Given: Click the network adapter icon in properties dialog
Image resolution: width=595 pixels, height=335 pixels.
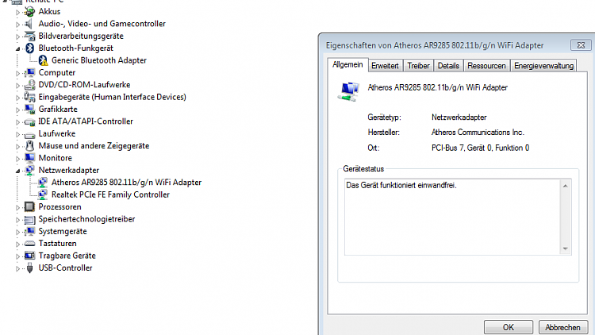Looking at the screenshot, I should (348, 91).
